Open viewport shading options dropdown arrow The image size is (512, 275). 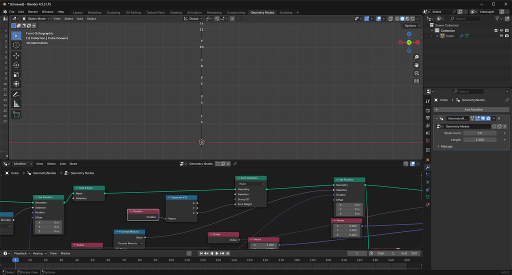click(417, 18)
